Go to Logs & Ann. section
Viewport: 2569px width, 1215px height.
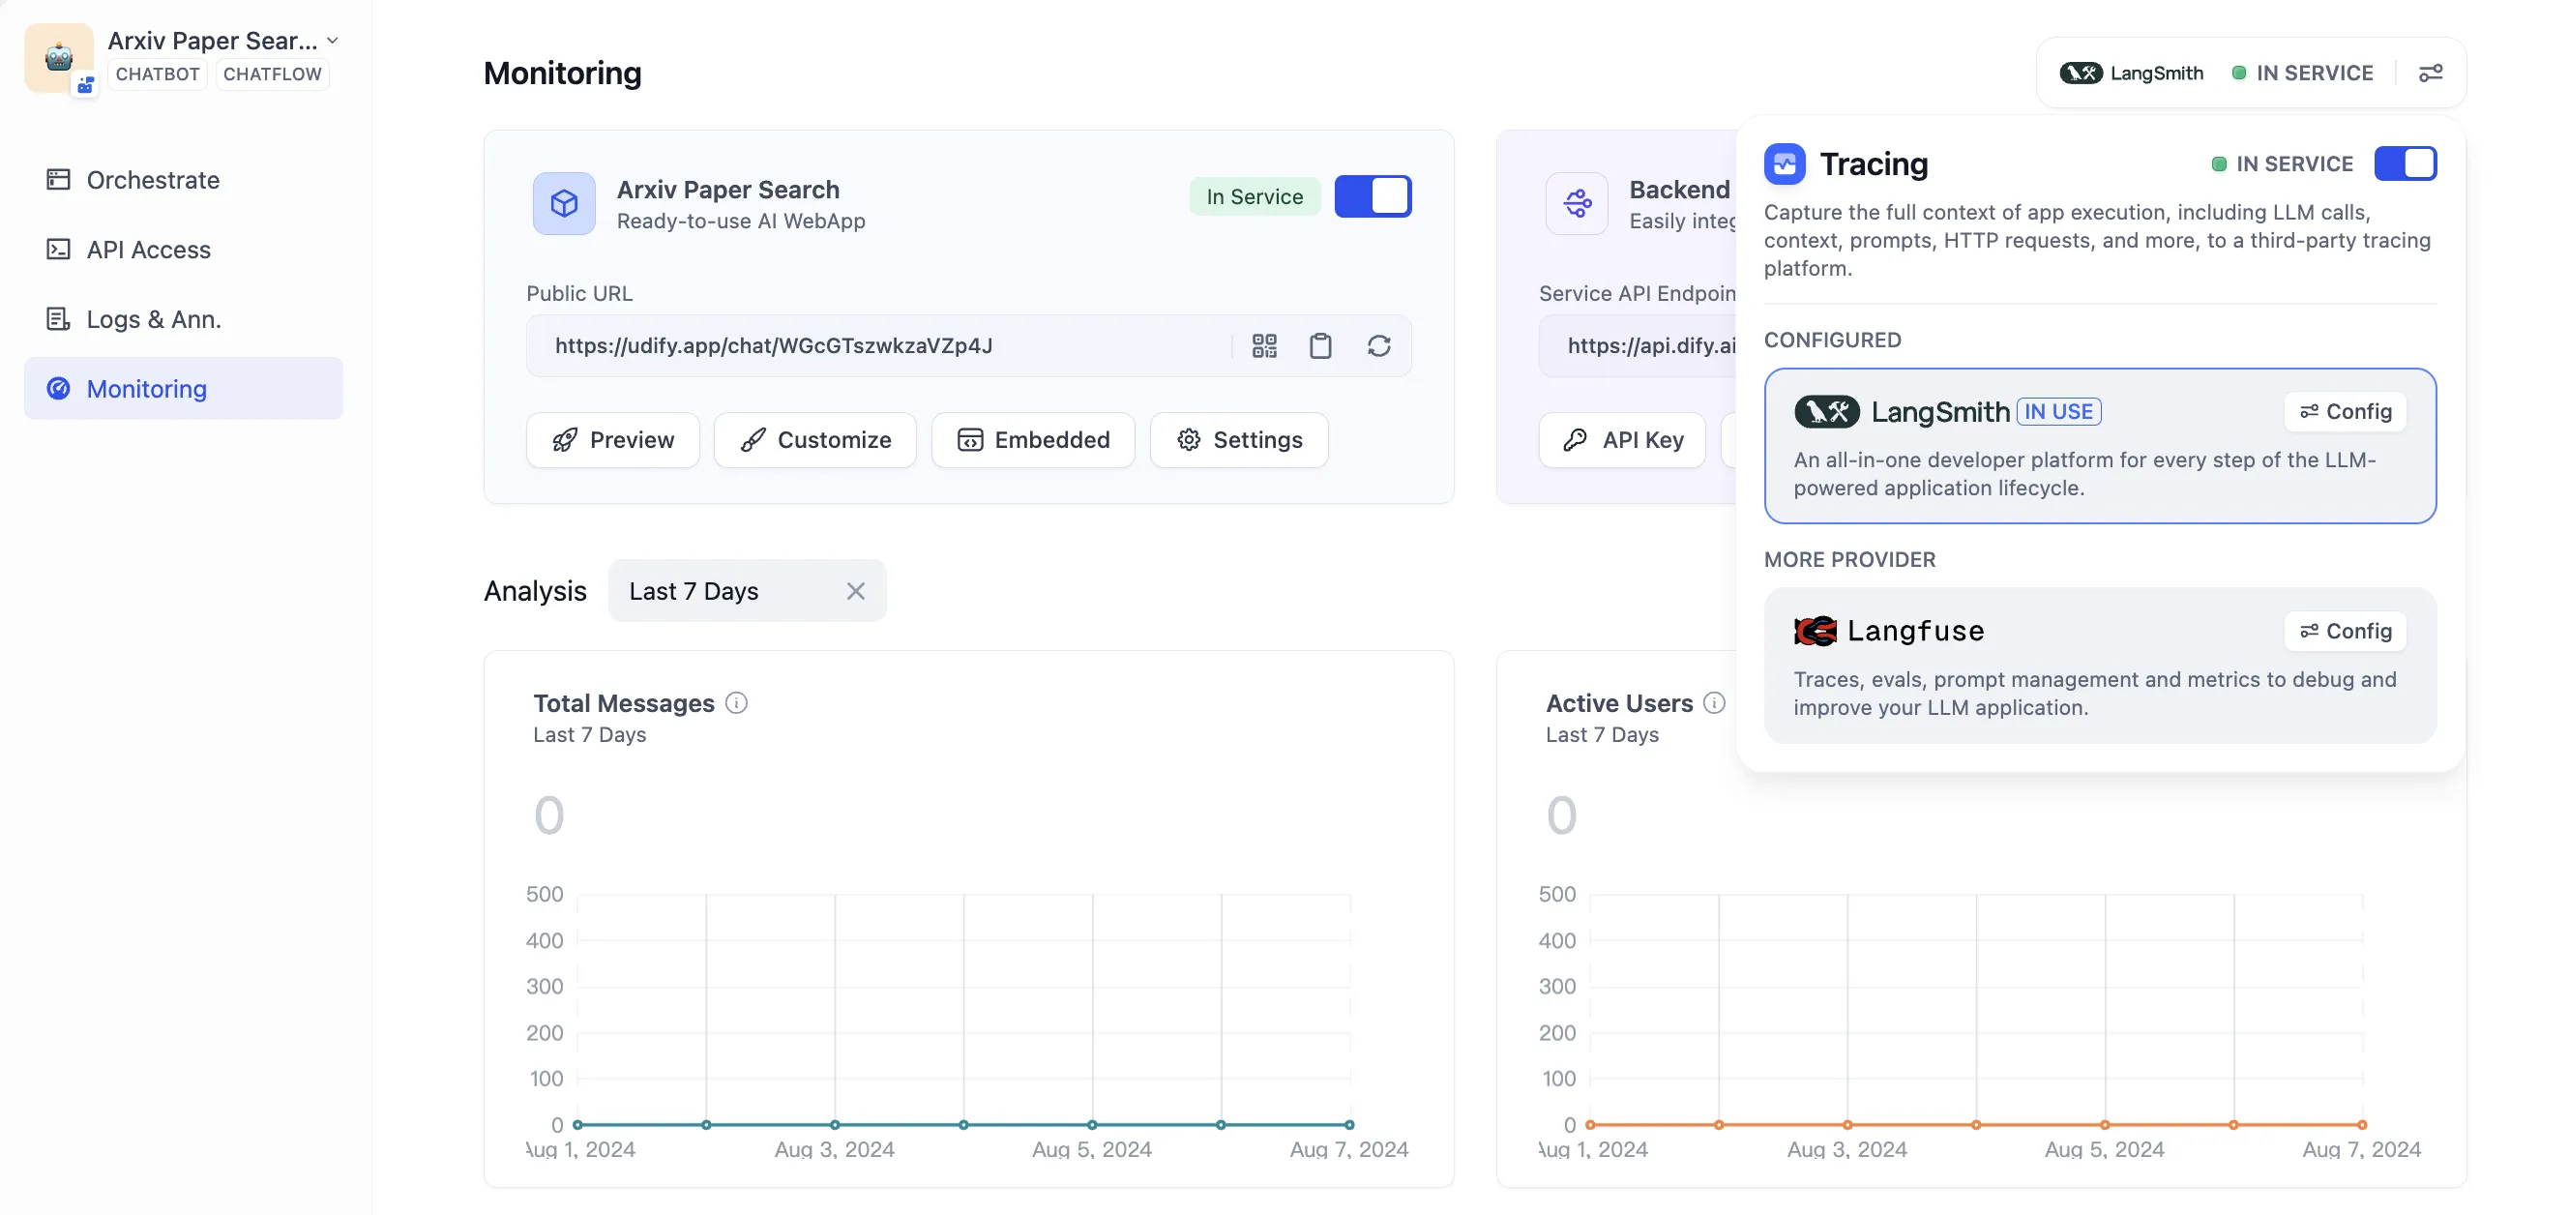(x=154, y=319)
